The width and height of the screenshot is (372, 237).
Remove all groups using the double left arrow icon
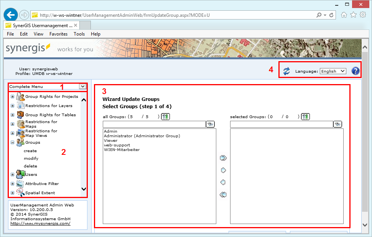[x=223, y=194]
